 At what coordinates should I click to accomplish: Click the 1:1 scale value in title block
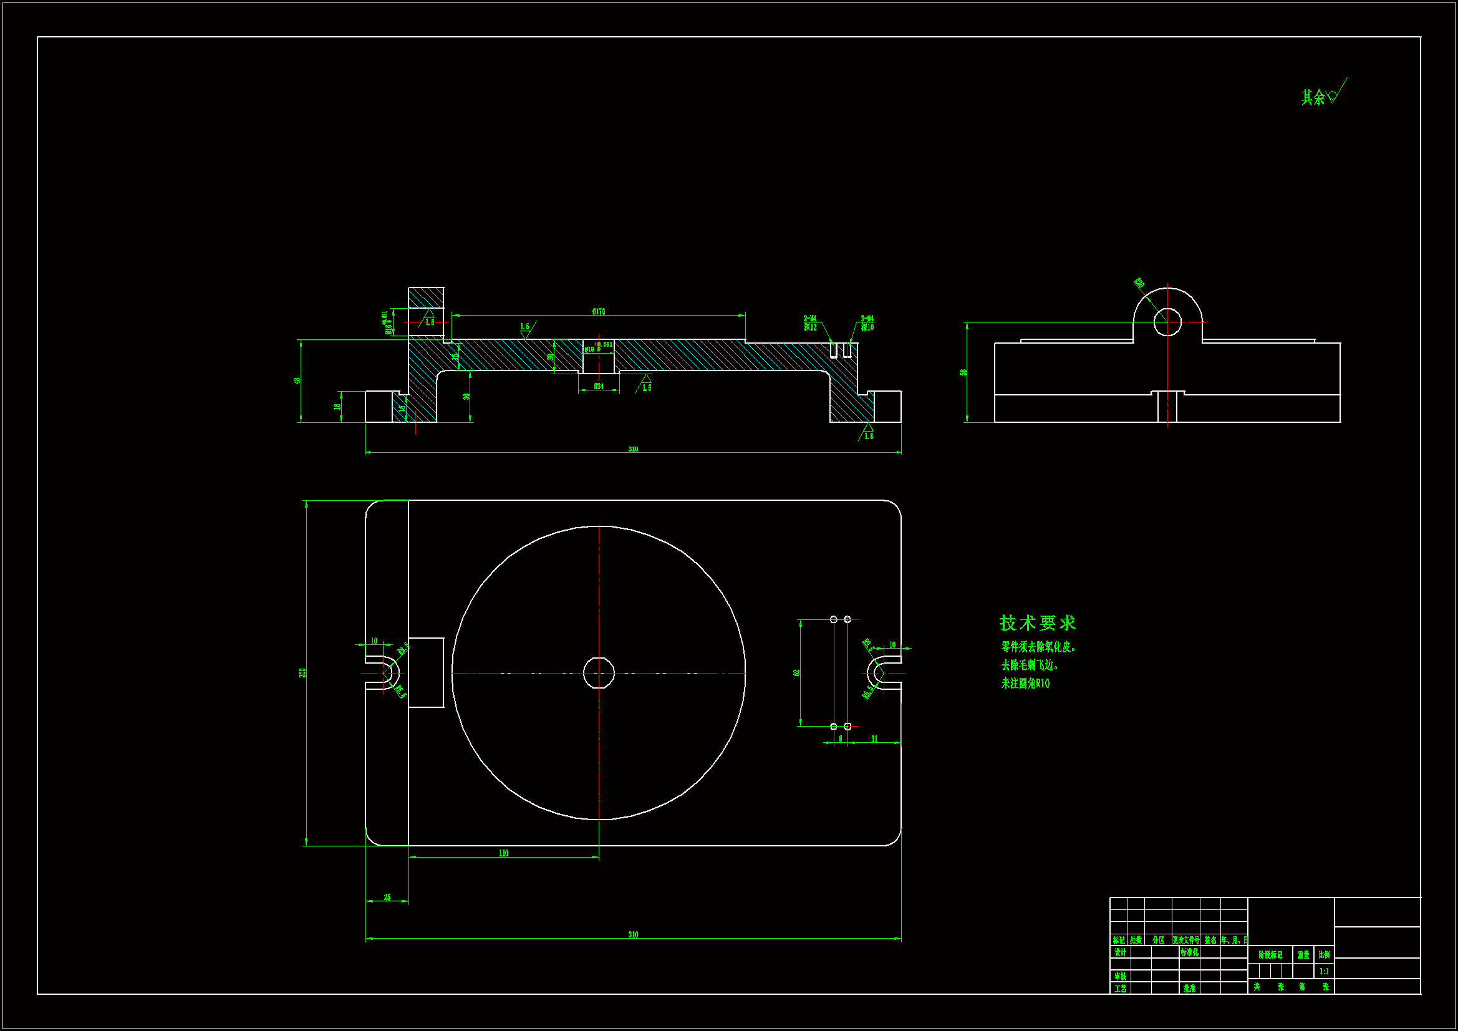1324,971
